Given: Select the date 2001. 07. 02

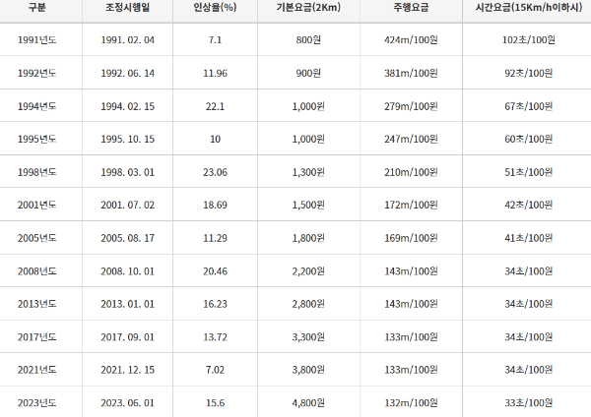Looking at the screenshot, I should point(127,205).
